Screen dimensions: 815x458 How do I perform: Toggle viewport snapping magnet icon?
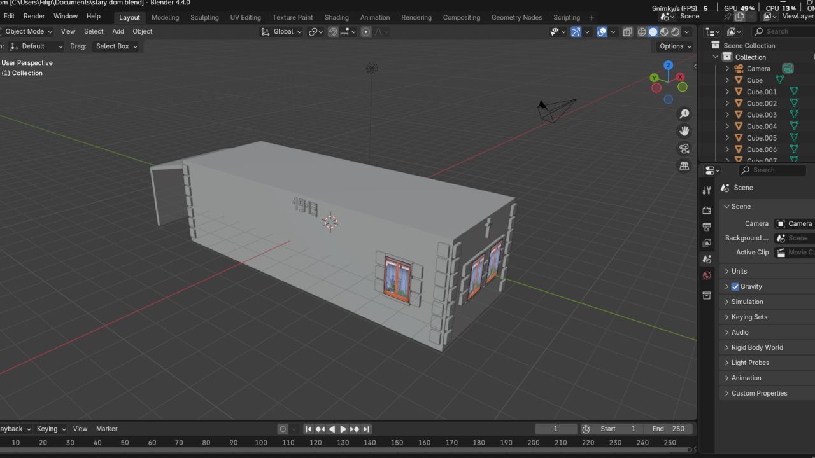pos(333,31)
